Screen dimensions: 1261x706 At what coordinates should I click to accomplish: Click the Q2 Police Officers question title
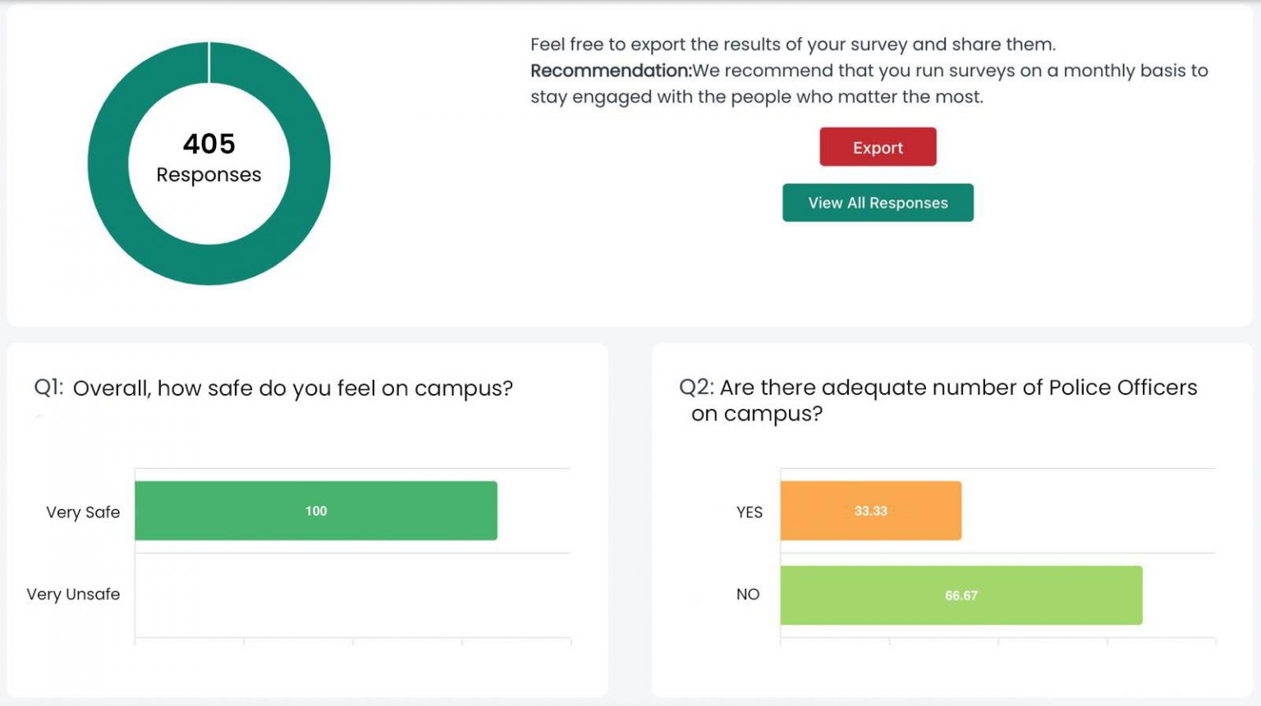click(938, 400)
